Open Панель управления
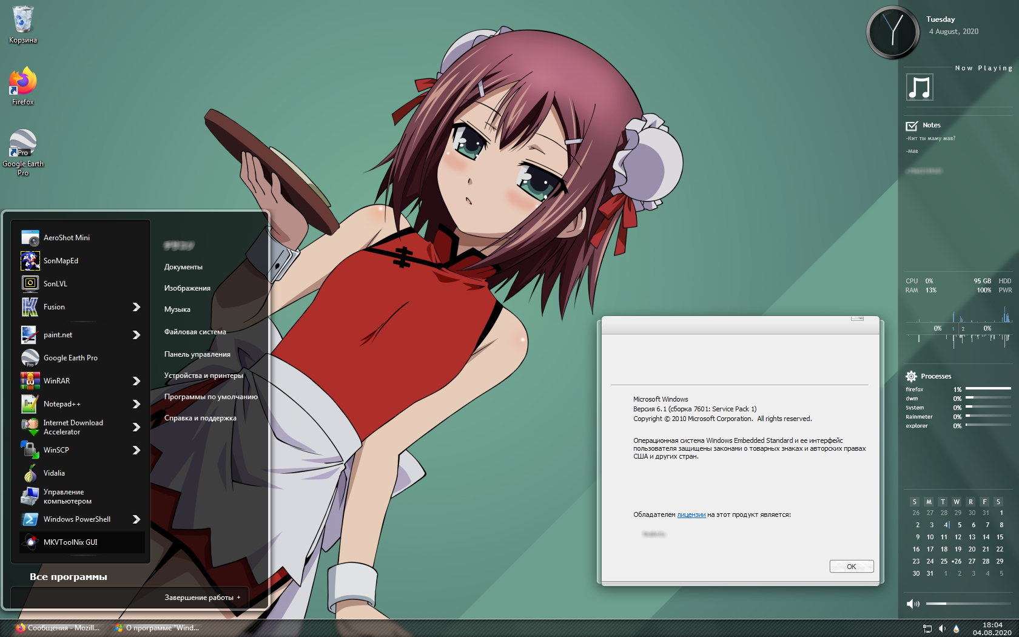 click(197, 354)
